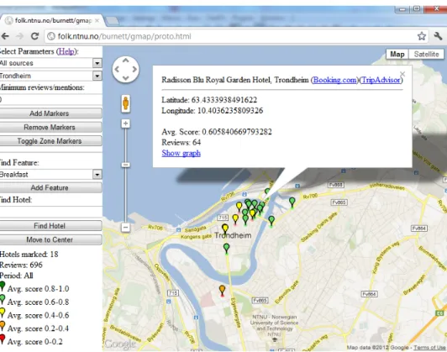Click the browser forward arrow
This screenshot has height=352, width=447.
coord(19,36)
